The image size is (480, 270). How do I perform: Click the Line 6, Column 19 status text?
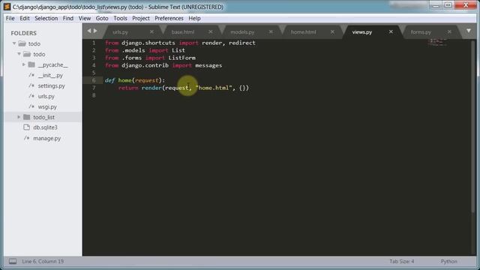[x=43, y=262]
